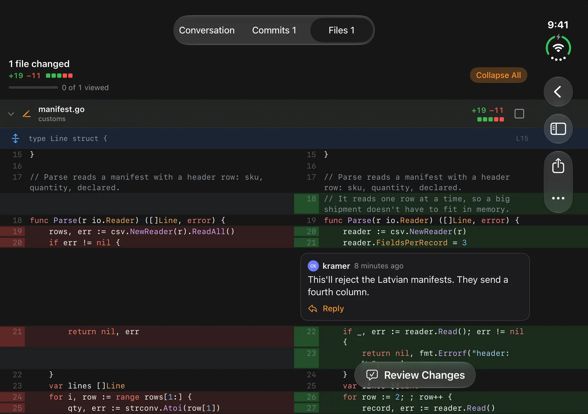Click kramer's CK avatar
588x414 pixels.
tap(313, 266)
